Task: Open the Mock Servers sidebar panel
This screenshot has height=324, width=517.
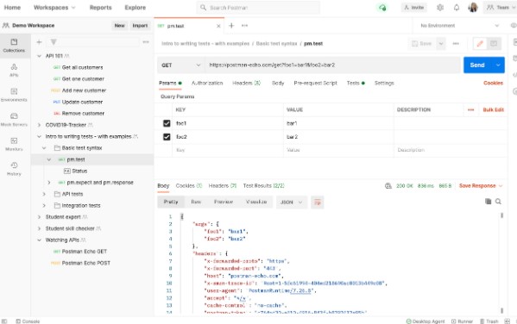Action: click(14, 120)
